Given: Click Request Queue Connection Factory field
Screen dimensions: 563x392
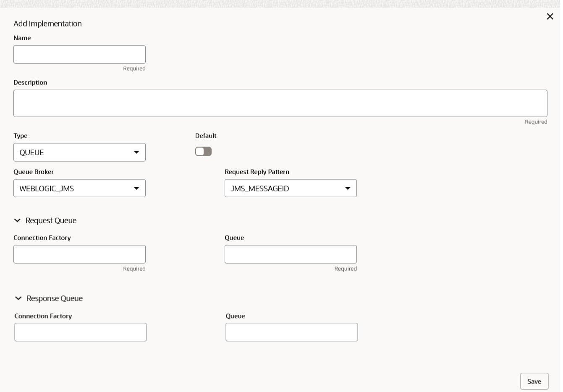Looking at the screenshot, I should click(79, 254).
